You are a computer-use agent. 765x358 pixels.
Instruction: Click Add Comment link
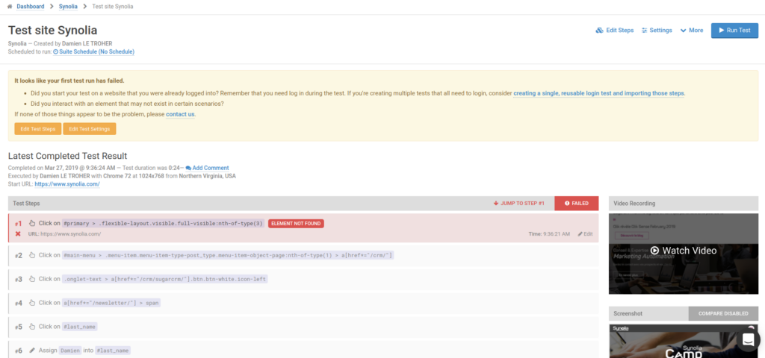[208, 168]
